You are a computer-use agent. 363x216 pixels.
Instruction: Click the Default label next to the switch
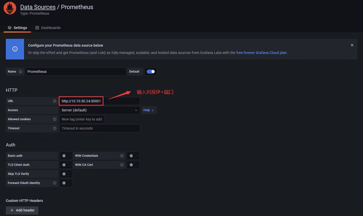(x=134, y=72)
